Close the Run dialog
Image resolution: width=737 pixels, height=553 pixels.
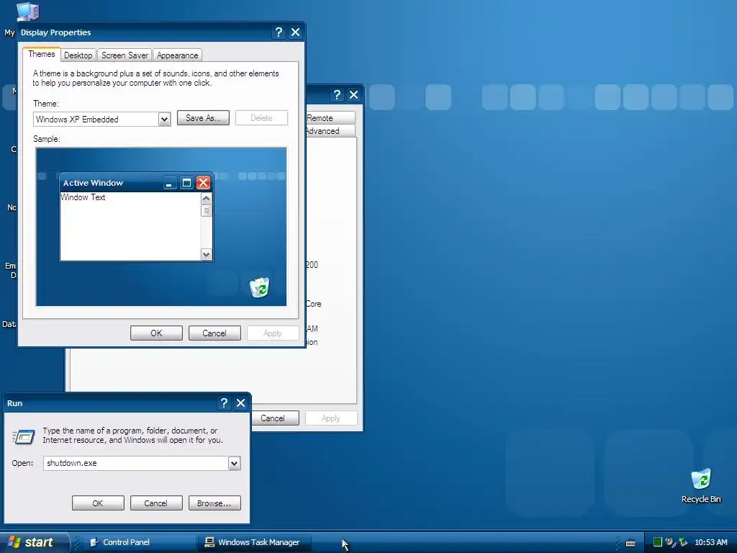coord(240,403)
